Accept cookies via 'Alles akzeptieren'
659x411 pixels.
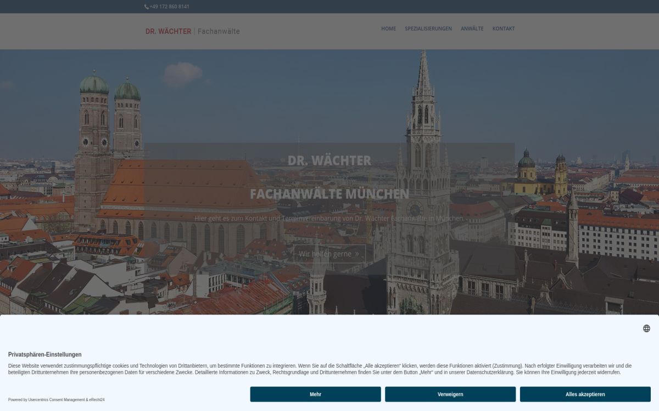585,394
